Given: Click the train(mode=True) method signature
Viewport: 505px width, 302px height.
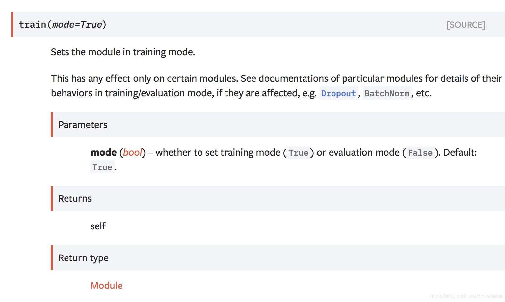Looking at the screenshot, I should tap(63, 25).
